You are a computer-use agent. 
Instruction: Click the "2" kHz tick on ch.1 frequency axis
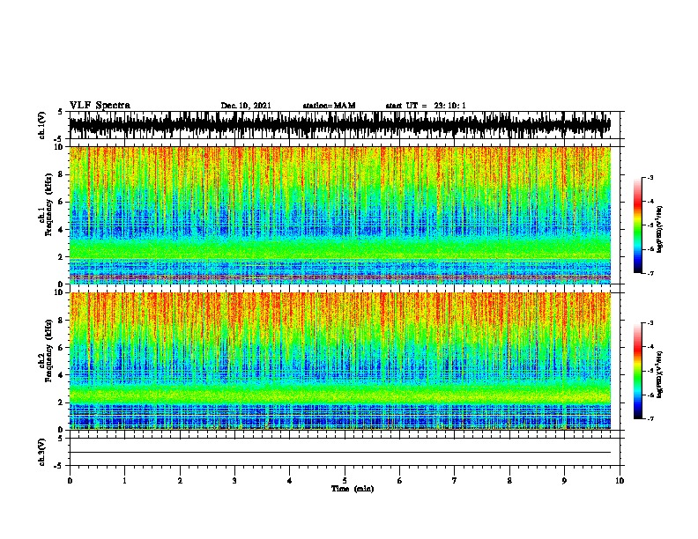62,256
